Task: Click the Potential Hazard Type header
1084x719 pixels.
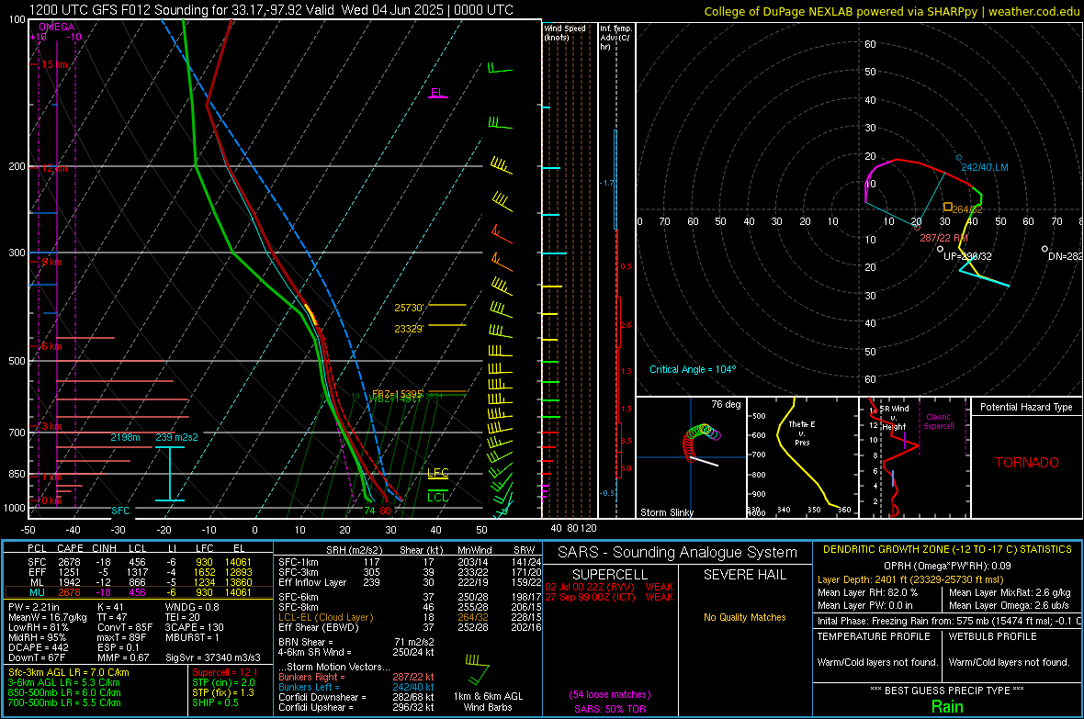Action: [x=1026, y=407]
